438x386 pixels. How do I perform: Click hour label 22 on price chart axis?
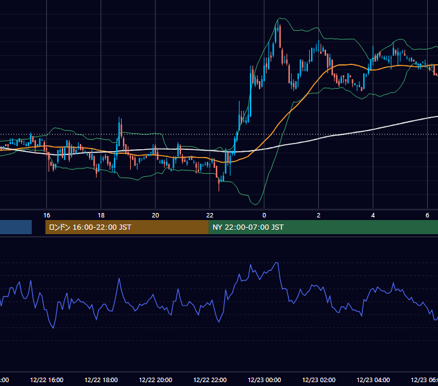click(210, 215)
